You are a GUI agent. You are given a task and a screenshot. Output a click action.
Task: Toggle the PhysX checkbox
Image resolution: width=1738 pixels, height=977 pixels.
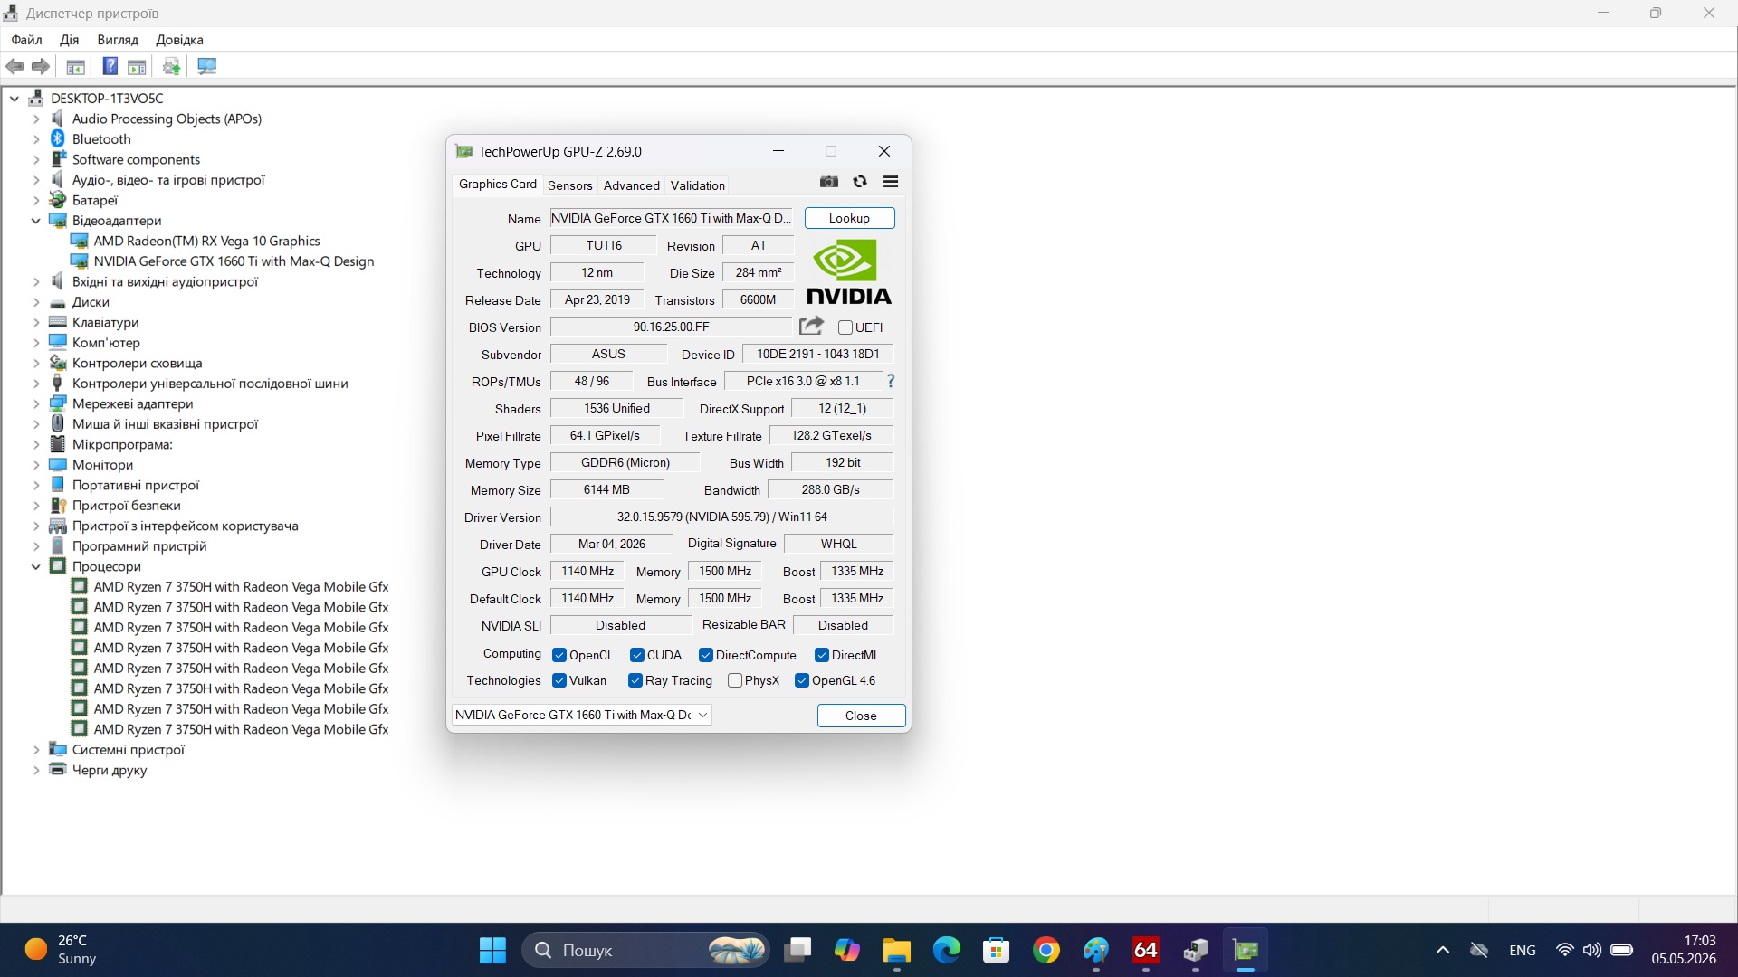735,680
